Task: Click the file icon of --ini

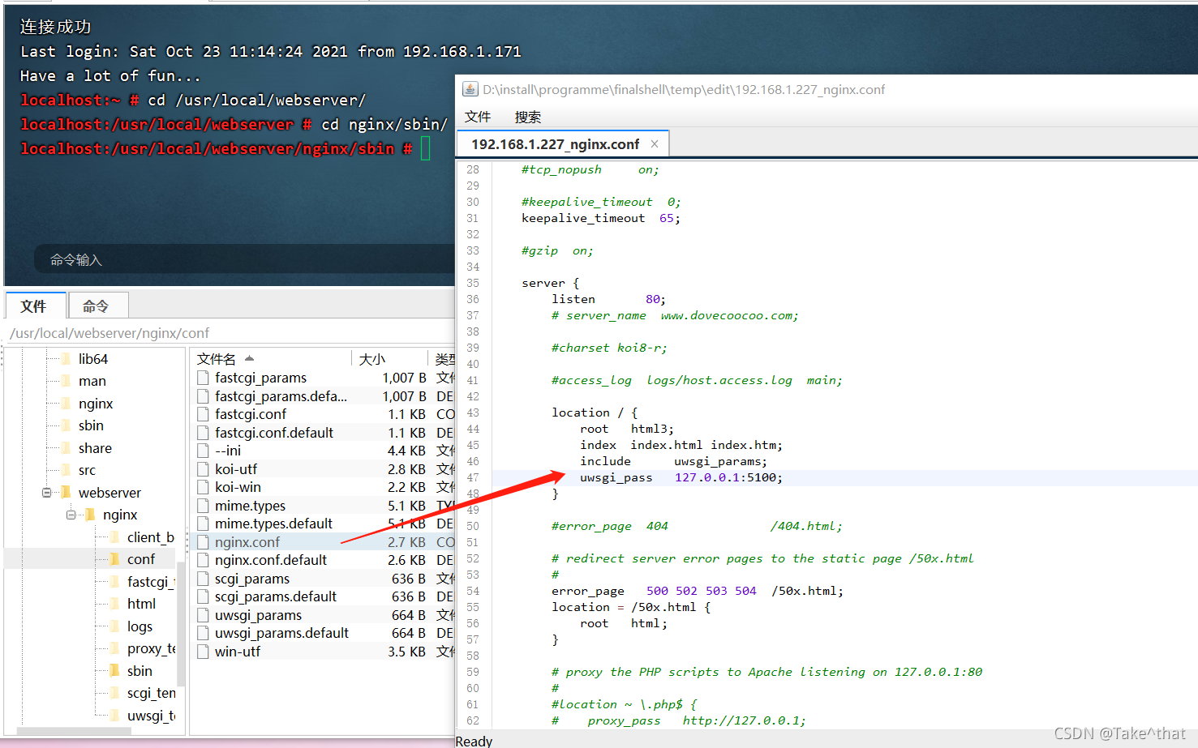Action: 203,451
